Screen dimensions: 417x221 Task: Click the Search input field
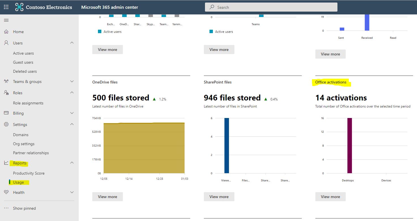coord(271,7)
